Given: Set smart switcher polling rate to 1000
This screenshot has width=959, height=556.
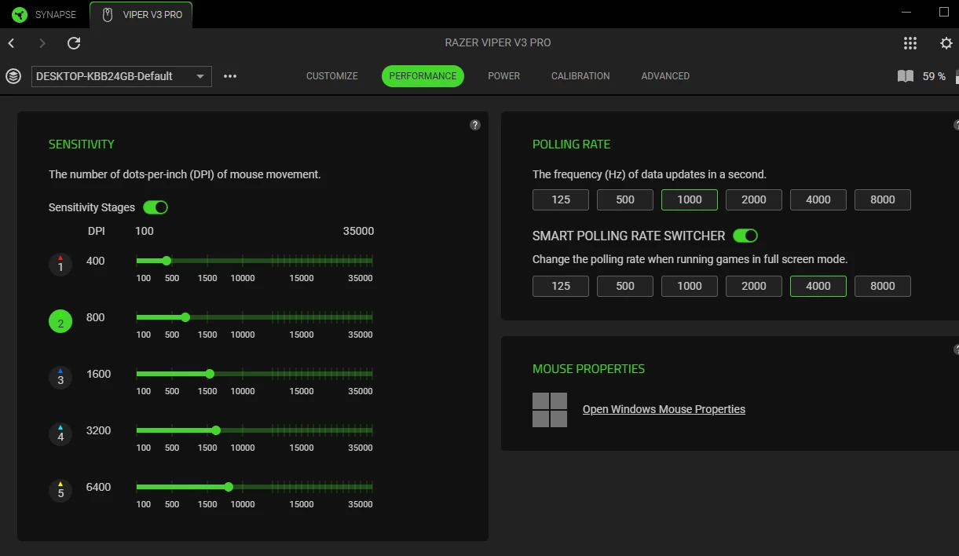Looking at the screenshot, I should coord(690,286).
